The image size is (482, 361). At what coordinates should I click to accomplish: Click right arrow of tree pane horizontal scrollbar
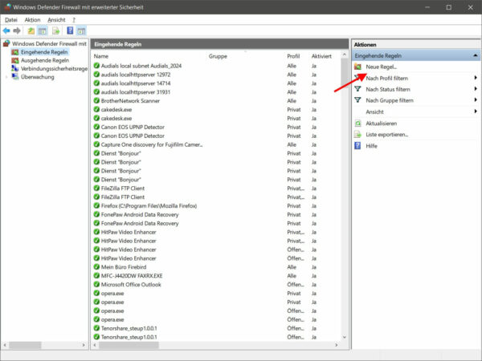(84, 345)
